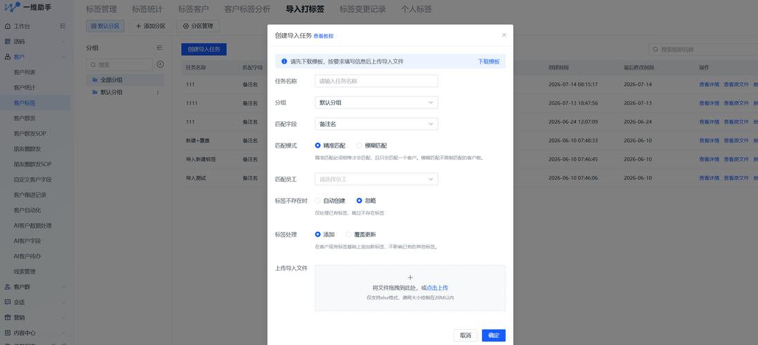Click the 营销 gift icon in sidebar
Screen dimensions: 758x345
7,317
